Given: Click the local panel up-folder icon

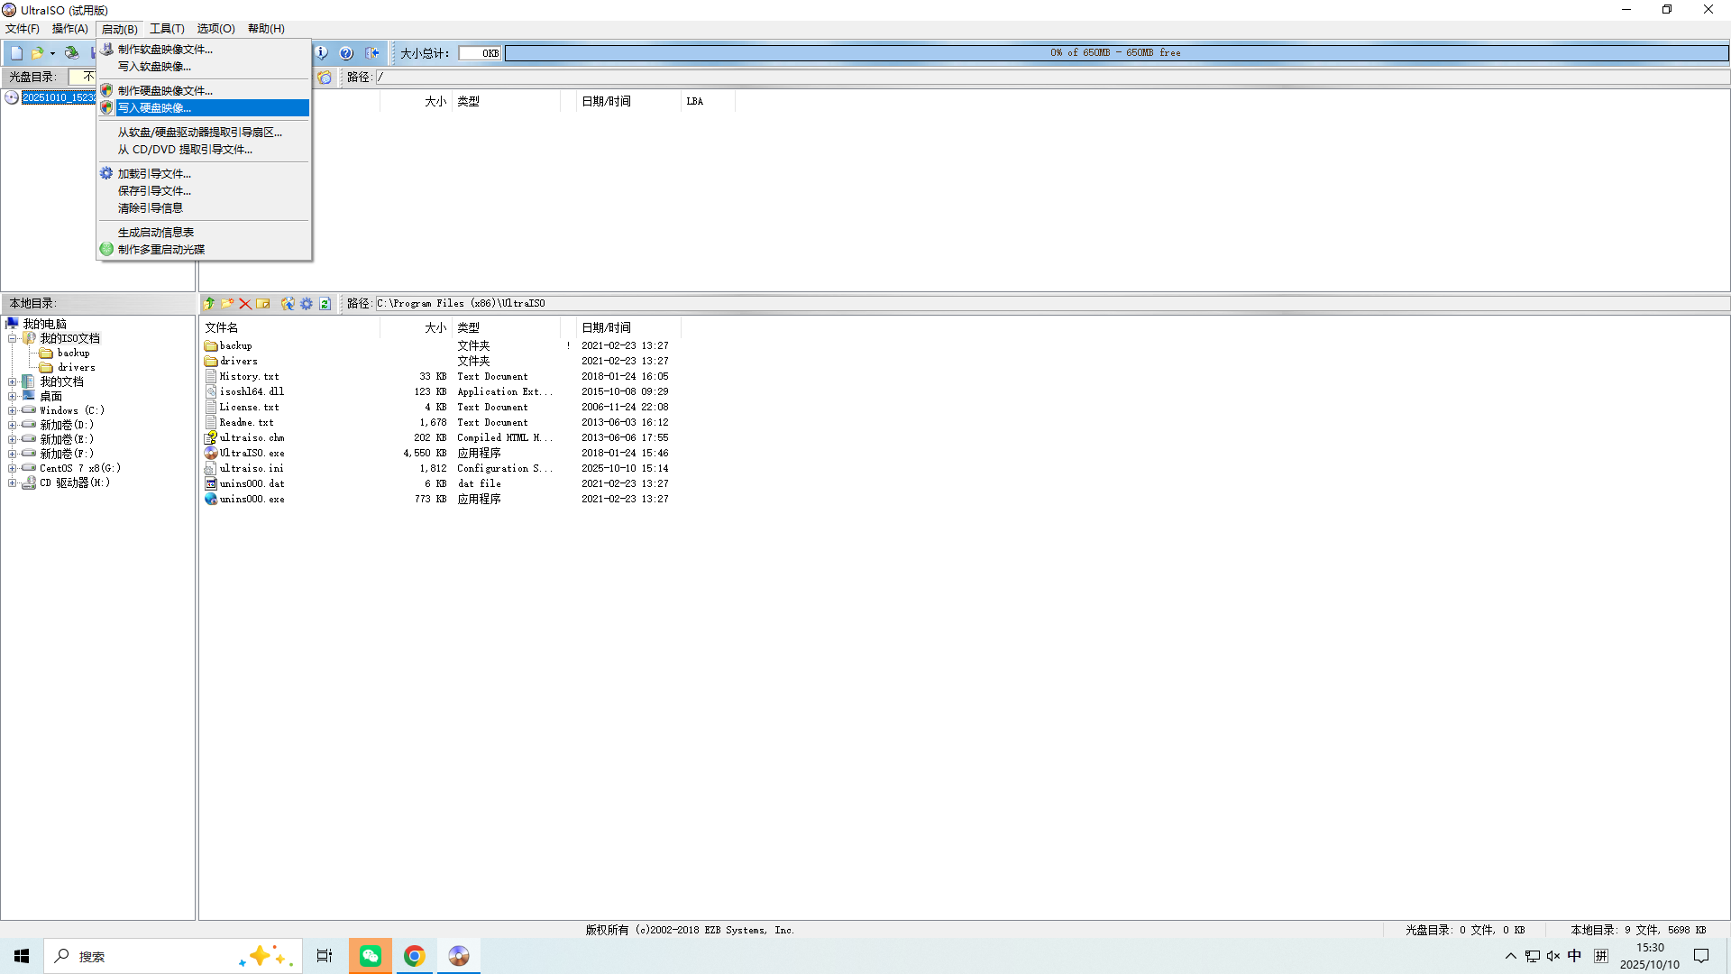Looking at the screenshot, I should point(209,304).
